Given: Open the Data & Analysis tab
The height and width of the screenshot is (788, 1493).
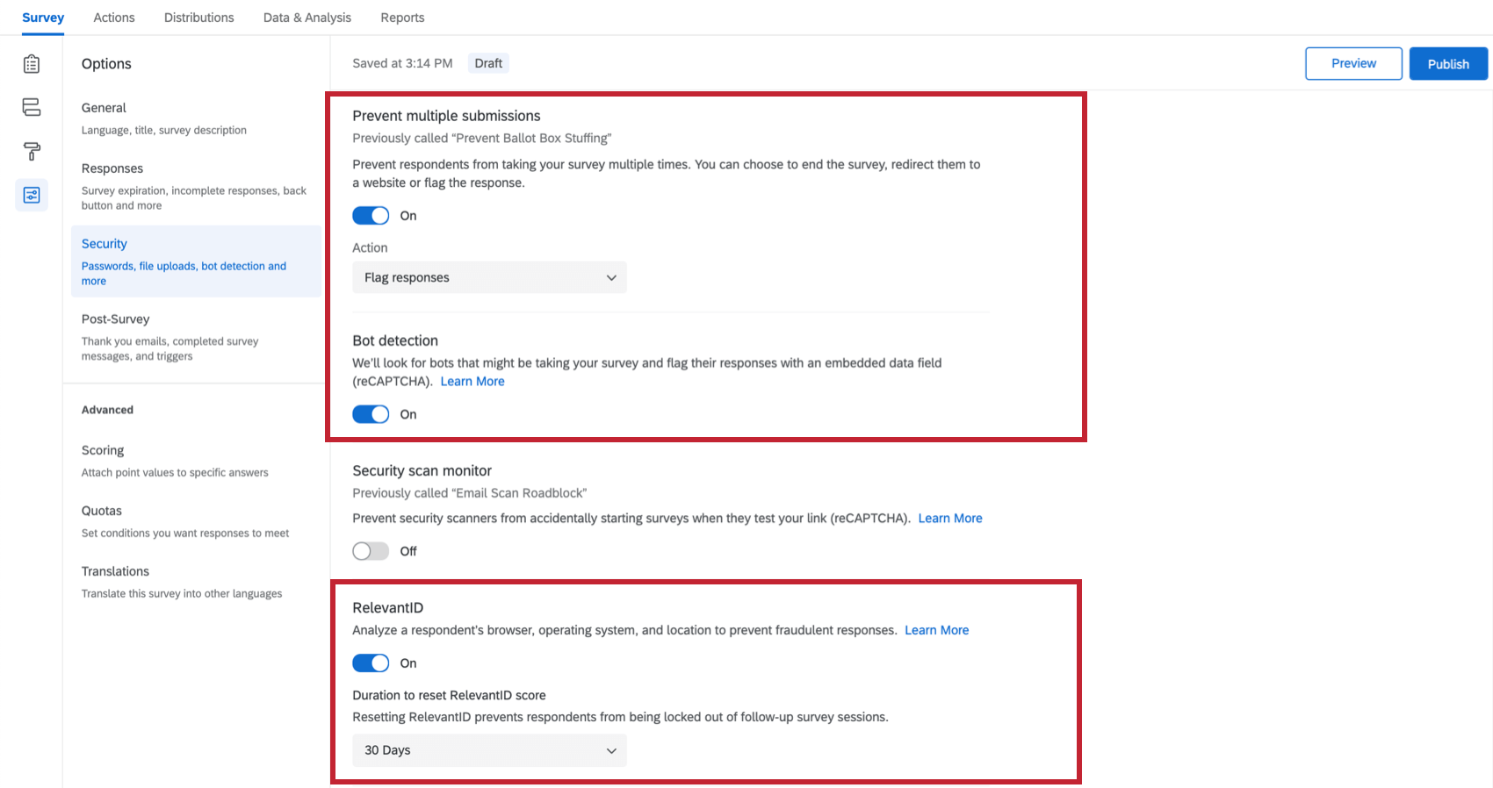Looking at the screenshot, I should (x=307, y=18).
